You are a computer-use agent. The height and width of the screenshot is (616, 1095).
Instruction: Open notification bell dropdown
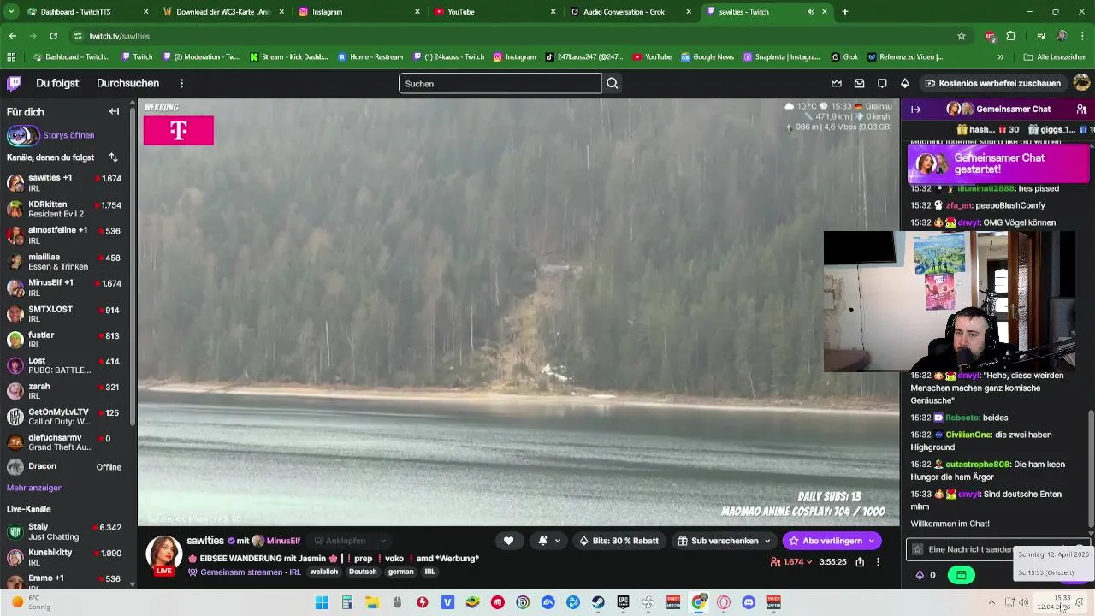550,541
